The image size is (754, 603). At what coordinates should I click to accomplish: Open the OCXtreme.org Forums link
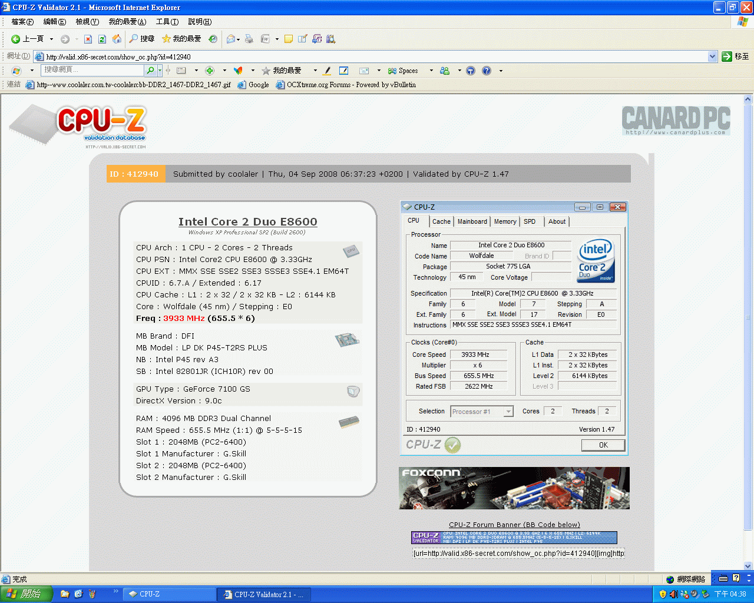pyautogui.click(x=346, y=85)
